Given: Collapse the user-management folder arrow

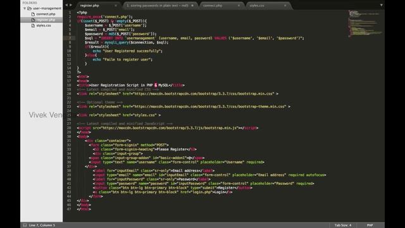Looking at the screenshot, I should tap(25, 8).
